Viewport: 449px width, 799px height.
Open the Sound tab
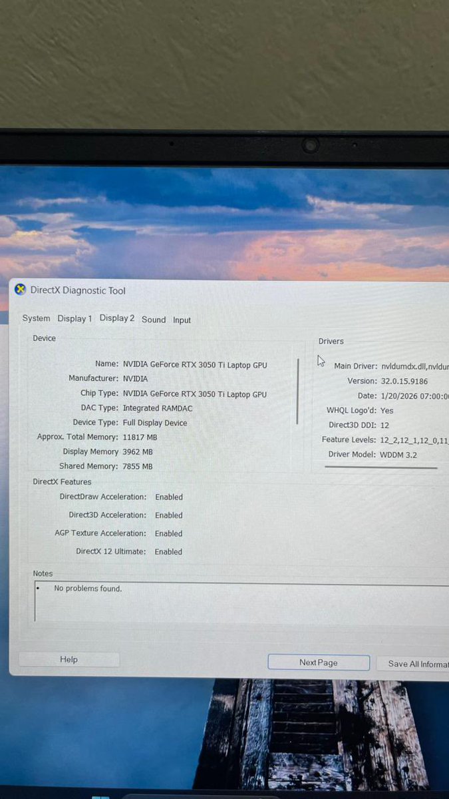[x=154, y=320]
